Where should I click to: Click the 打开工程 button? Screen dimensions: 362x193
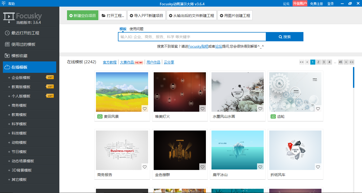click(x=113, y=15)
